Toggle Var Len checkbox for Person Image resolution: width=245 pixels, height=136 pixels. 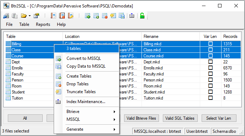click(x=211, y=80)
